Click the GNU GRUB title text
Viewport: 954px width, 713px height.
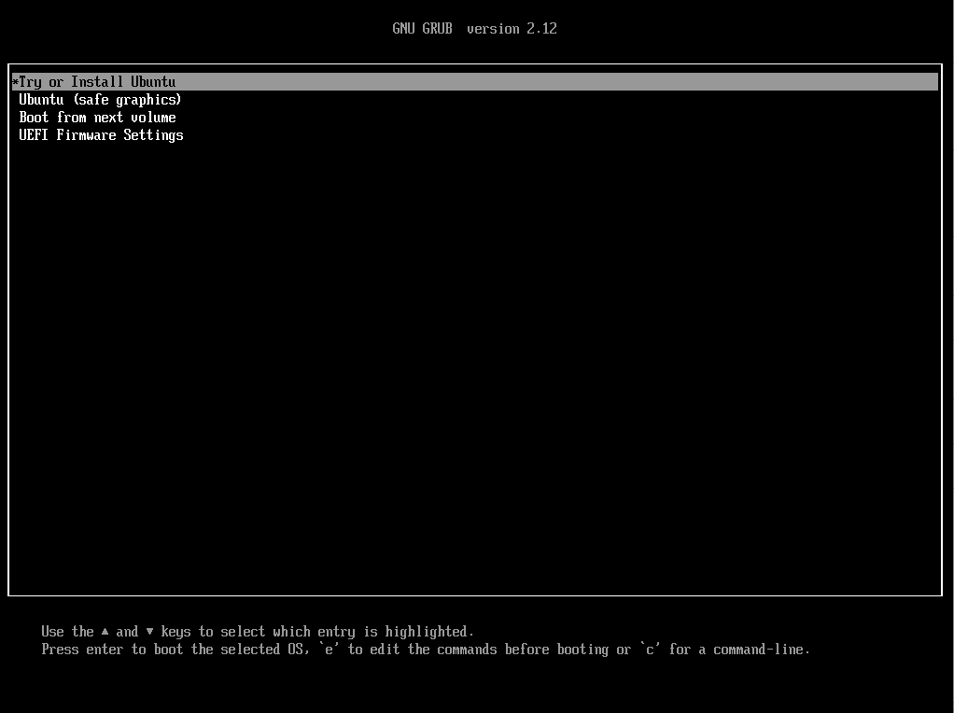coord(422,29)
